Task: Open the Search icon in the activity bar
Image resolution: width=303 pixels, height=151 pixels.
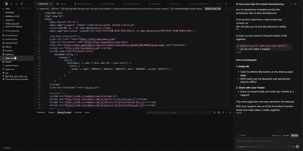Action: [12, 4]
